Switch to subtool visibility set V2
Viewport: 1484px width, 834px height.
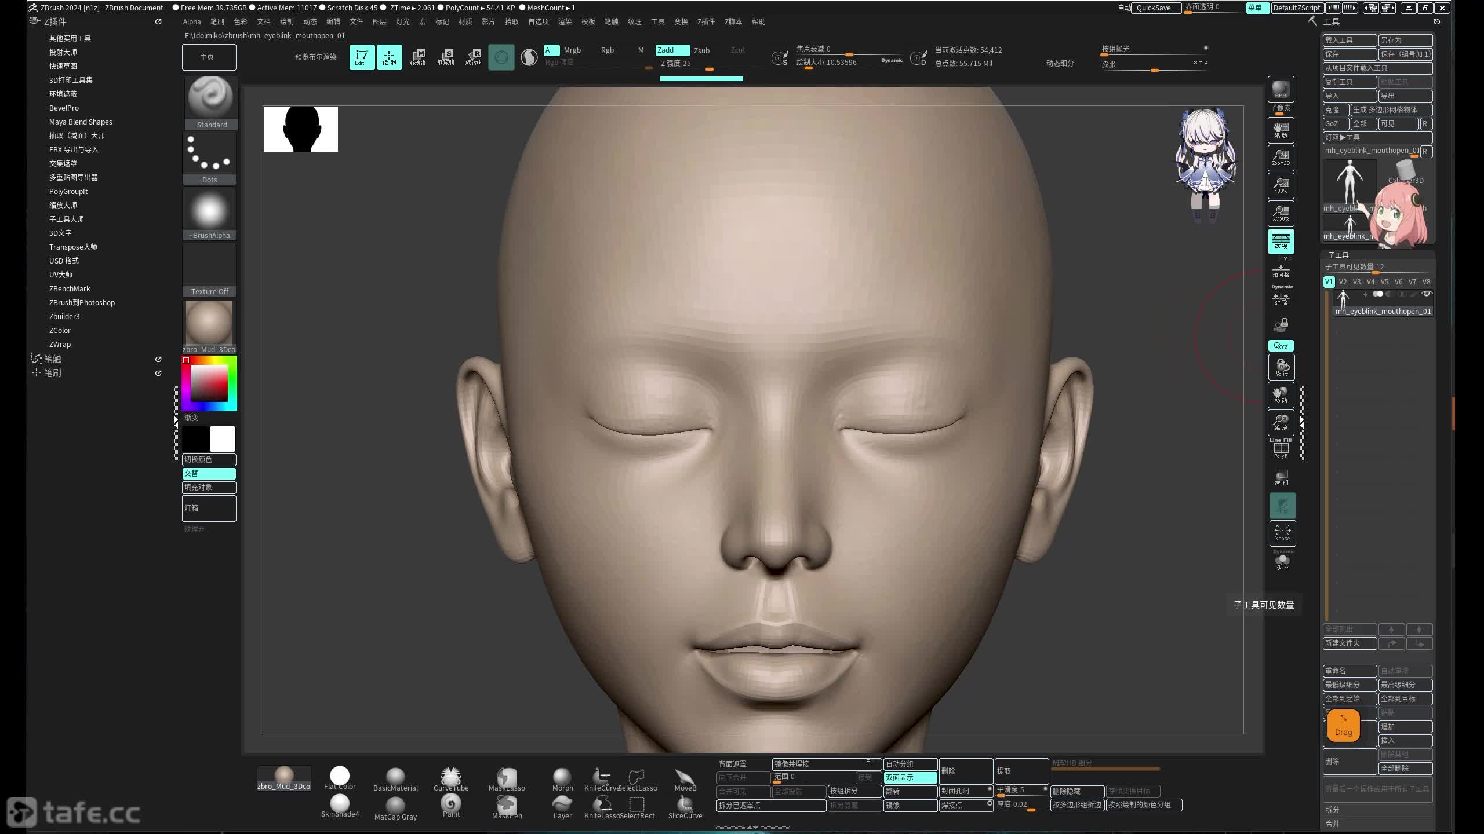(1343, 282)
